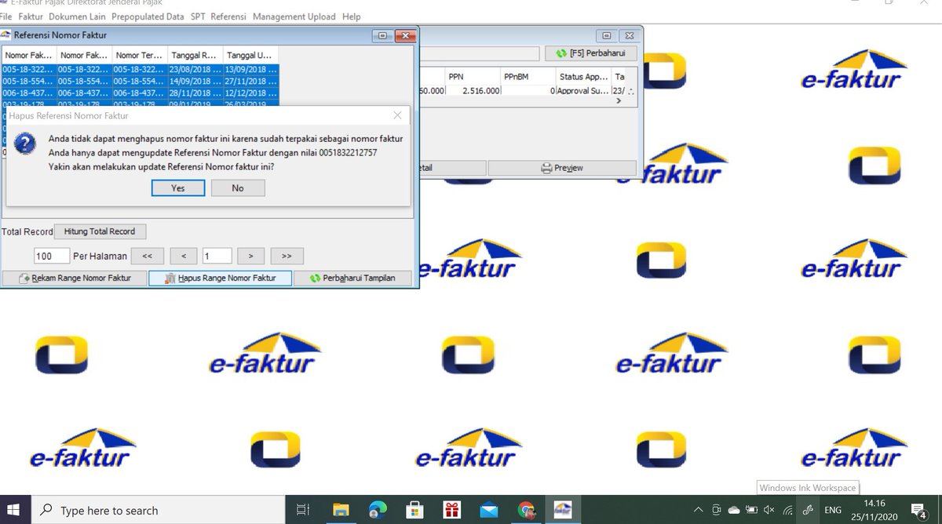Sort by the Nomor Ter... column header
Screen dimensions: 942x524
click(140, 56)
